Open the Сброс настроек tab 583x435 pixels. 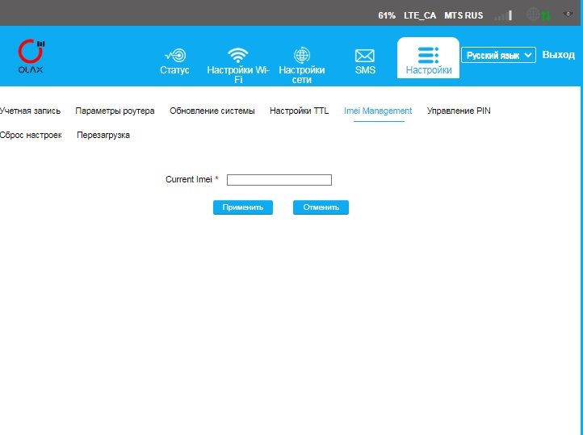coord(31,135)
